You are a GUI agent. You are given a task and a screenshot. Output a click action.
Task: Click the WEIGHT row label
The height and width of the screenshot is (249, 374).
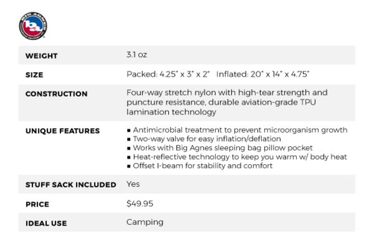(x=41, y=56)
